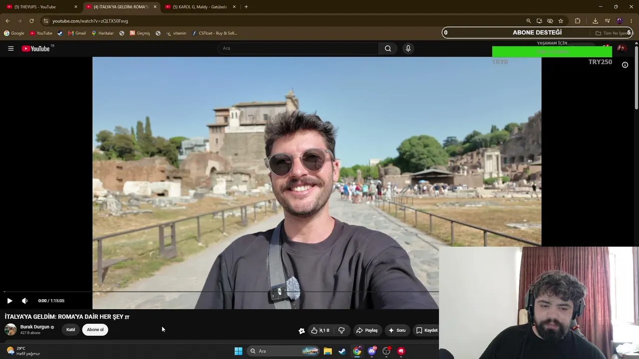Start voice search with the microphone
The width and height of the screenshot is (639, 359).
click(x=408, y=48)
